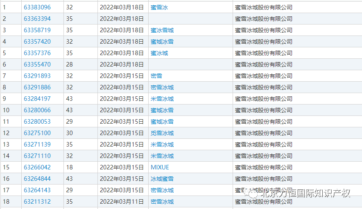Open 蜜城冰雪 trademark in row 4
This screenshot has width=362, height=209.
coord(162,42)
